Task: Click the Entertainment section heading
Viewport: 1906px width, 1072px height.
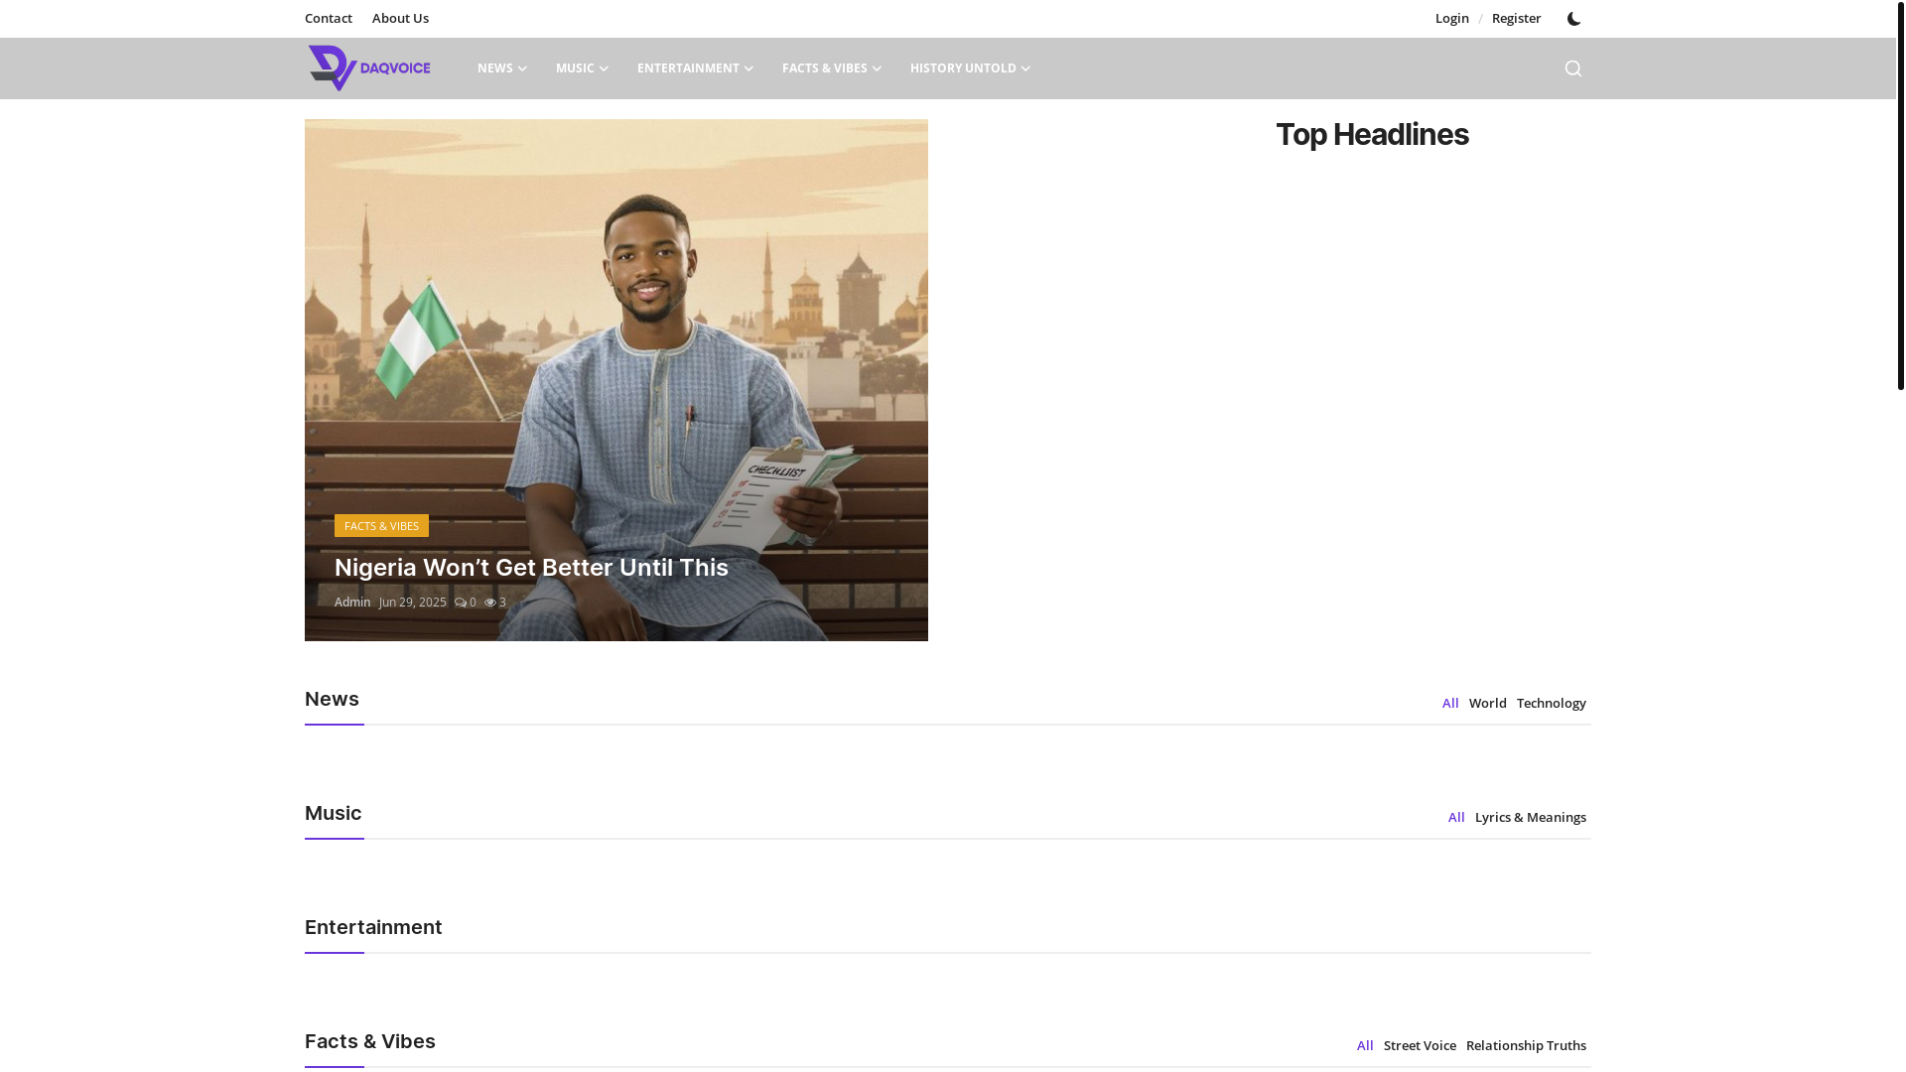Action: click(x=373, y=927)
